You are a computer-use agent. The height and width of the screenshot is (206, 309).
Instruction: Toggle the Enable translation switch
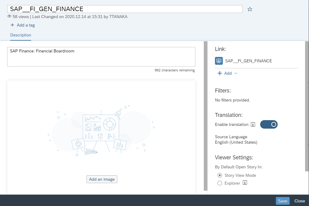[269, 124]
